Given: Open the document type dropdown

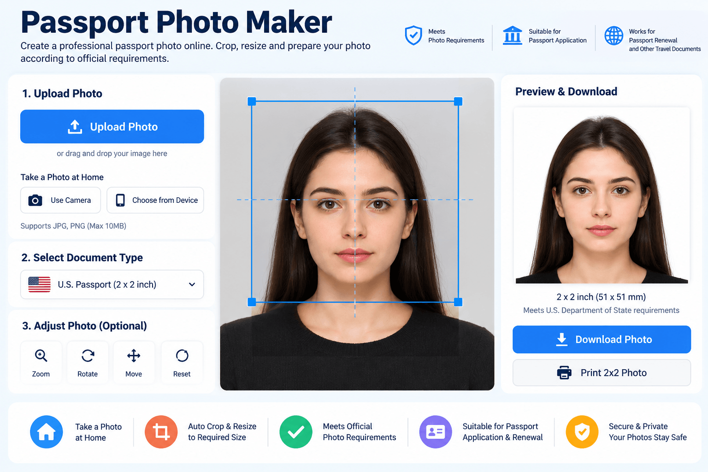Looking at the screenshot, I should click(x=112, y=284).
